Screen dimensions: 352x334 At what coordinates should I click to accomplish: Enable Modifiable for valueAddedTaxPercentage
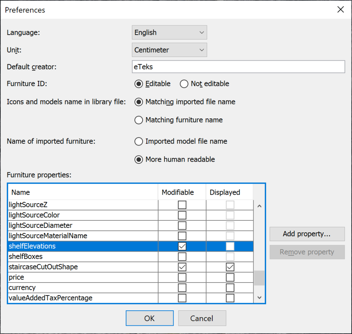[182, 298]
